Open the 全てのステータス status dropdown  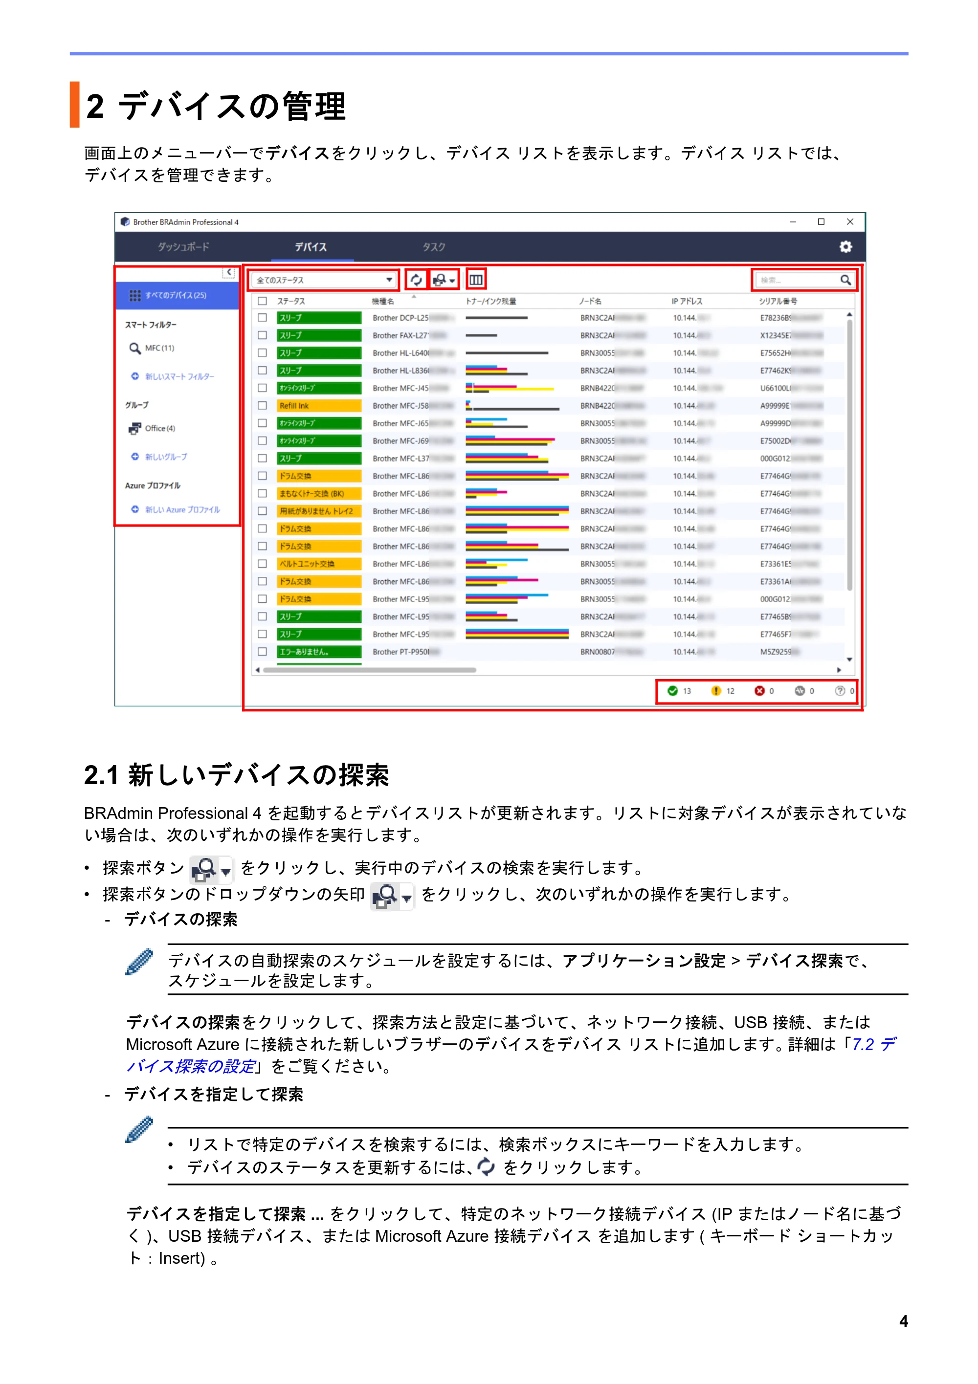point(324,280)
